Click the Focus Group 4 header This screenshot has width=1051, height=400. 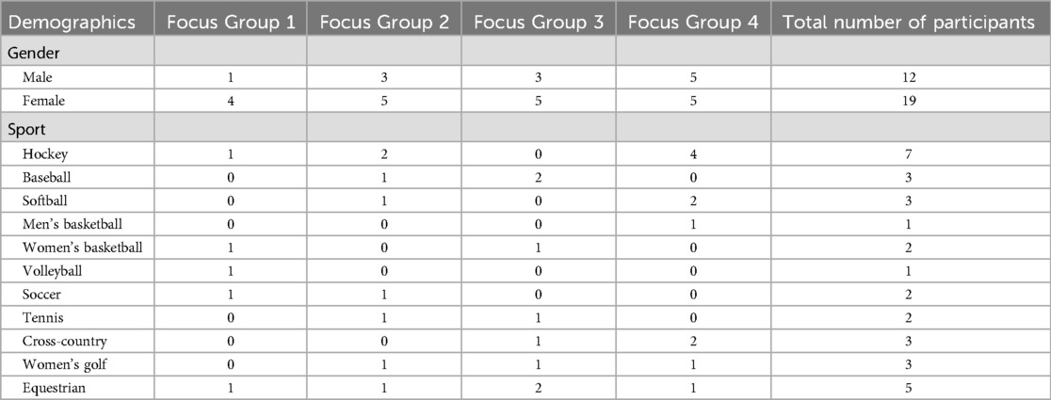[x=693, y=22]
